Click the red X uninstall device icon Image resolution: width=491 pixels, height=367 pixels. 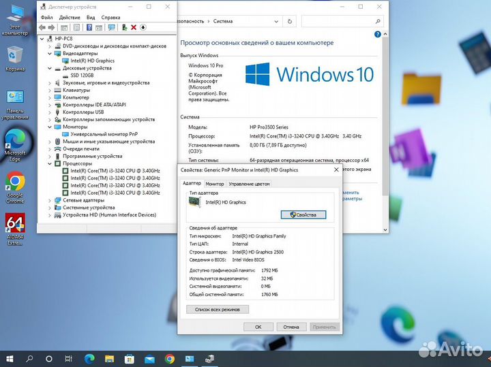[x=134, y=27]
